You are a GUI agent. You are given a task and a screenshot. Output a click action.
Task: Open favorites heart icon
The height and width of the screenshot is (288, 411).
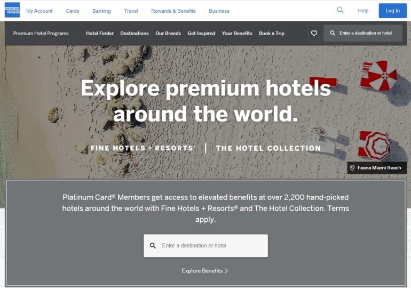[x=314, y=33]
